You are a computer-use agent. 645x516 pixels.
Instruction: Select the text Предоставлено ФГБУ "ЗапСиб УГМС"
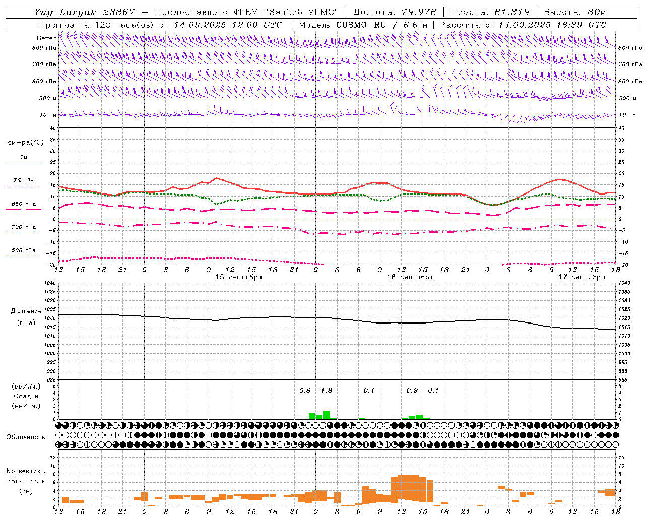247,12
